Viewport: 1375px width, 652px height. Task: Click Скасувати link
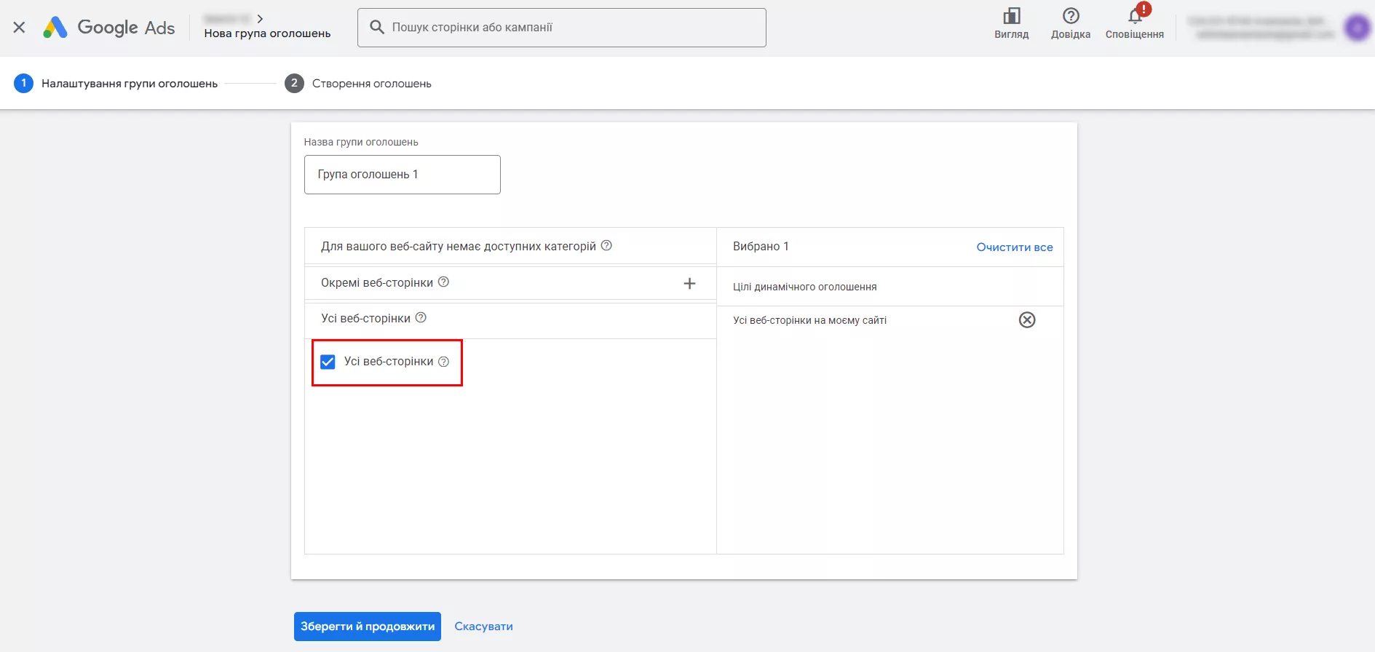(x=483, y=627)
